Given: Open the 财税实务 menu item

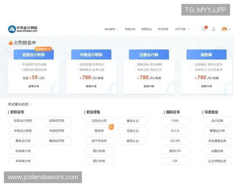Looking at the screenshot, I should click(x=130, y=29).
